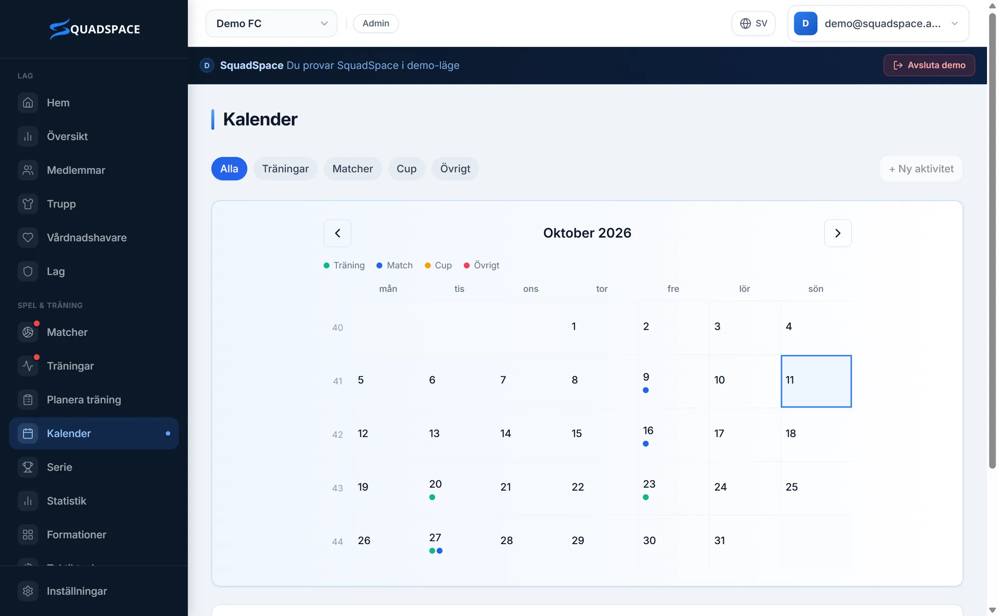The height and width of the screenshot is (616, 998).
Task: Click the page vertical scrollbar
Action: point(993,240)
